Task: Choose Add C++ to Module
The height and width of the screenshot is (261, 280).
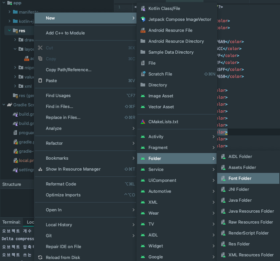Action: pos(85,33)
